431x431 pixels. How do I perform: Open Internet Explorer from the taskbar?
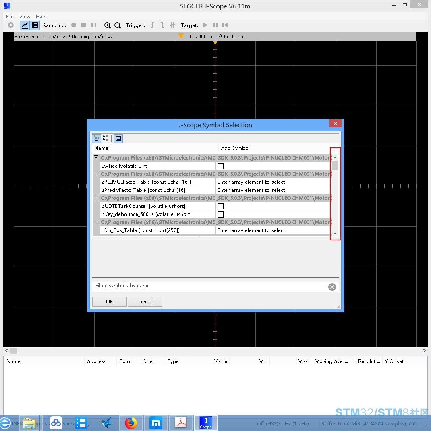(5, 423)
